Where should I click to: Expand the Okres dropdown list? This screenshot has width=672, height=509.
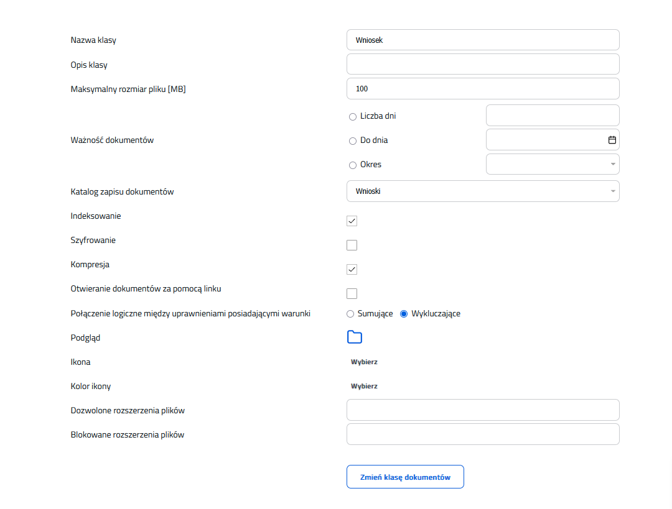pos(552,164)
